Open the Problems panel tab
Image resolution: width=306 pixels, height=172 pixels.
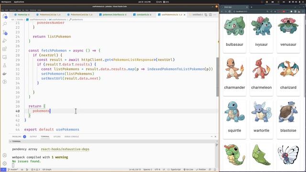pyautogui.click(x=17, y=137)
